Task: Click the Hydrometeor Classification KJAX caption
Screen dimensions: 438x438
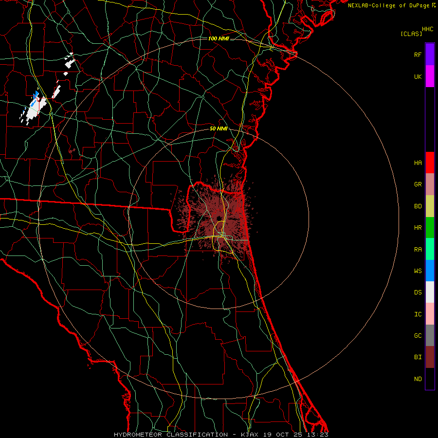Action: point(221,435)
